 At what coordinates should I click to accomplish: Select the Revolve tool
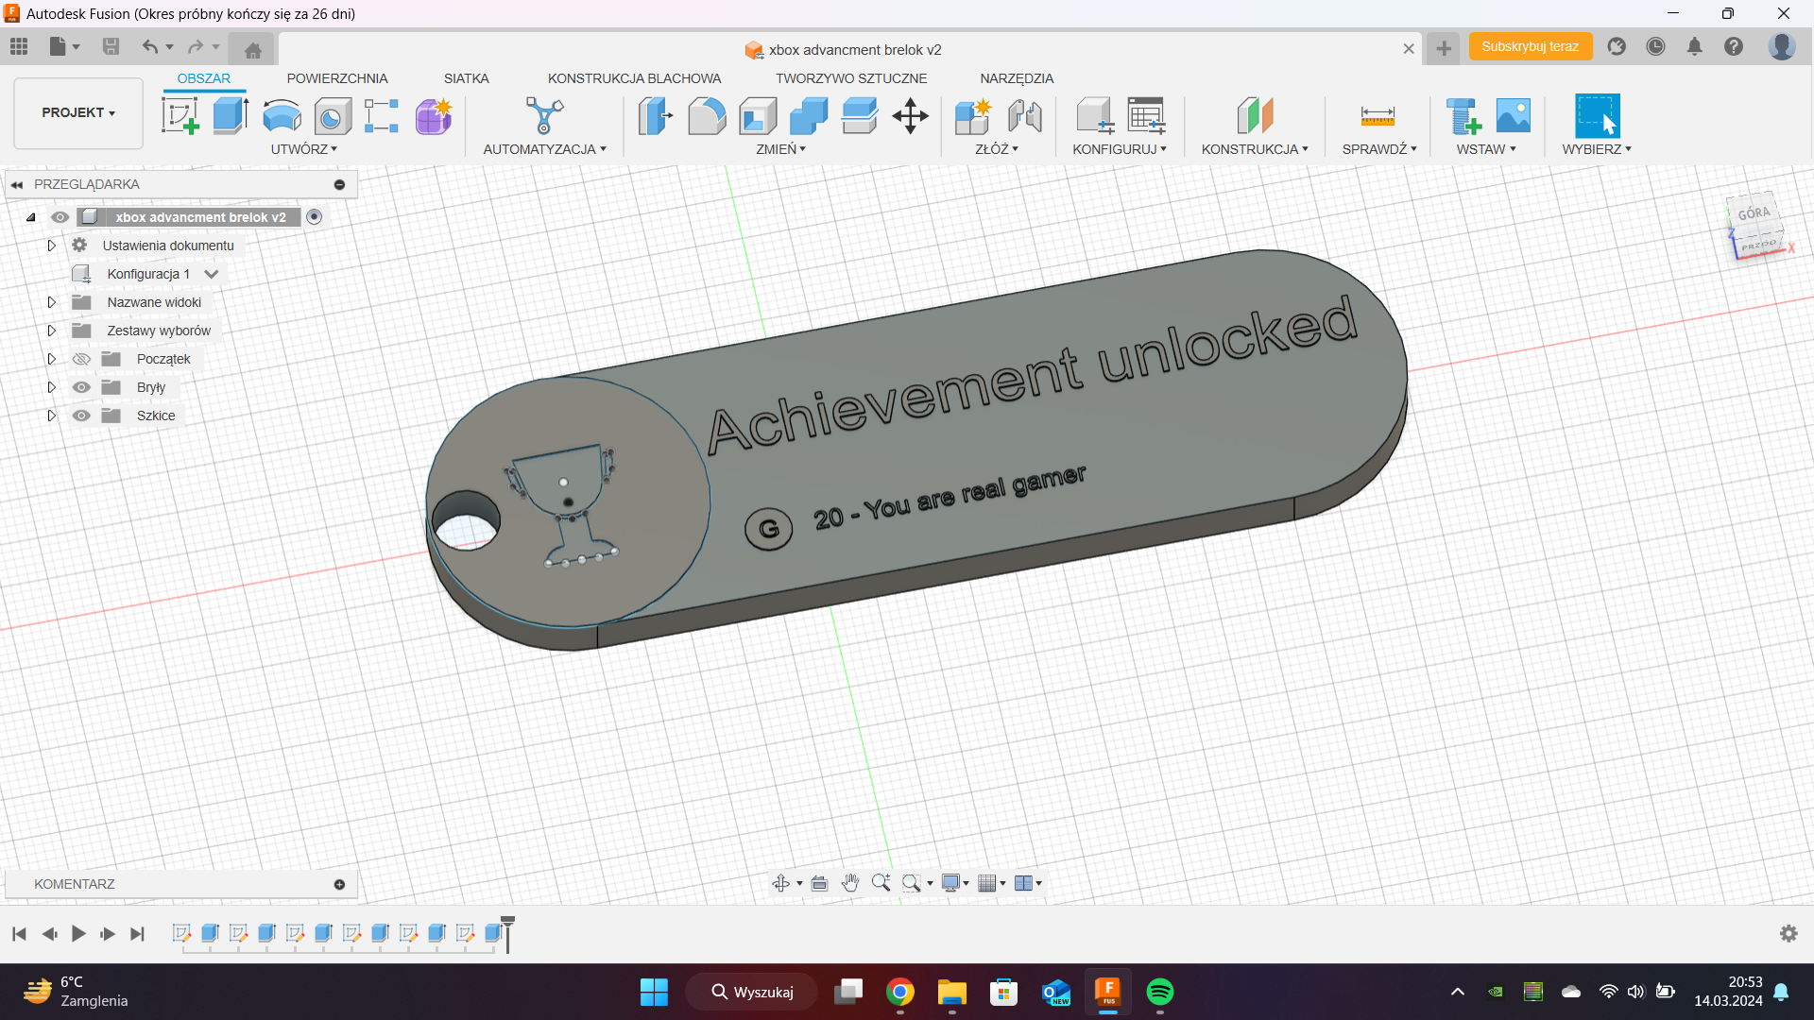[282, 116]
